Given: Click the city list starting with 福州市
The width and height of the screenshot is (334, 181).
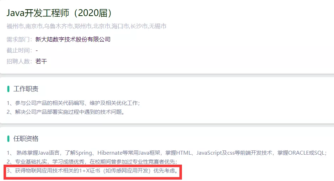Looking at the screenshot, I should pyautogui.click(x=86, y=26).
